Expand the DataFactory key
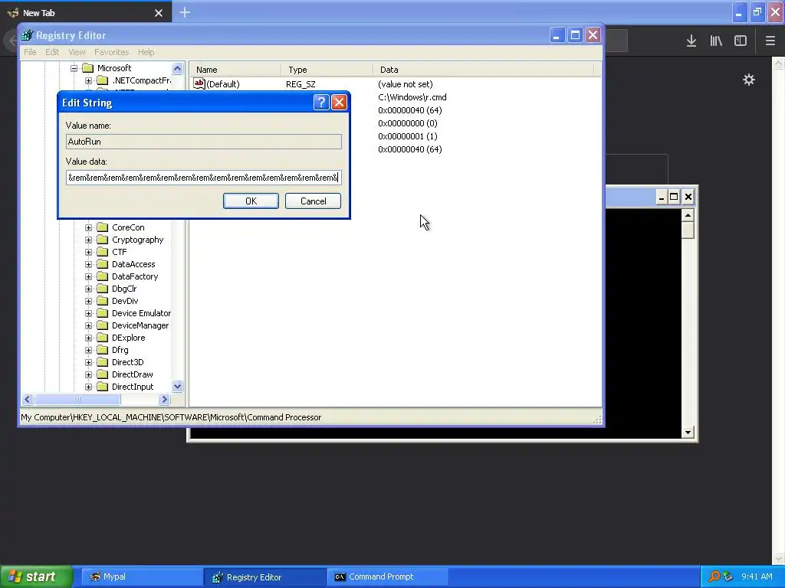 tap(89, 276)
